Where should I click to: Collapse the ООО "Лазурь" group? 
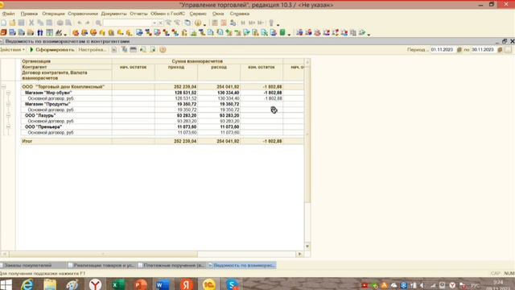[x=8, y=115]
